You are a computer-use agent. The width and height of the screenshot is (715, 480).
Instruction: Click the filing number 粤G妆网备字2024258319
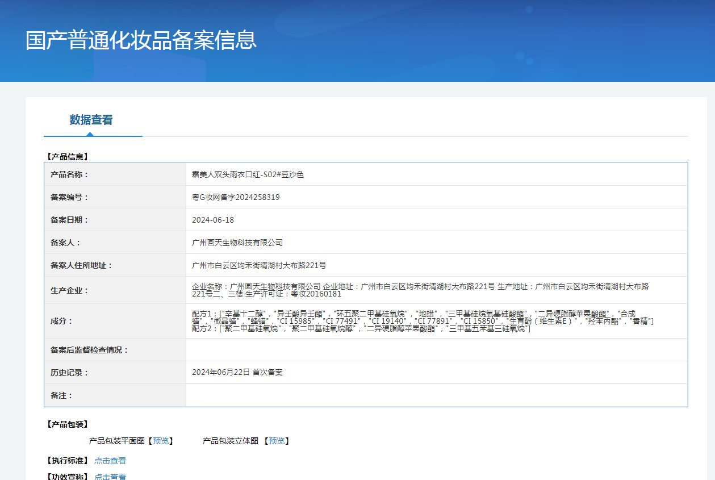coord(236,197)
